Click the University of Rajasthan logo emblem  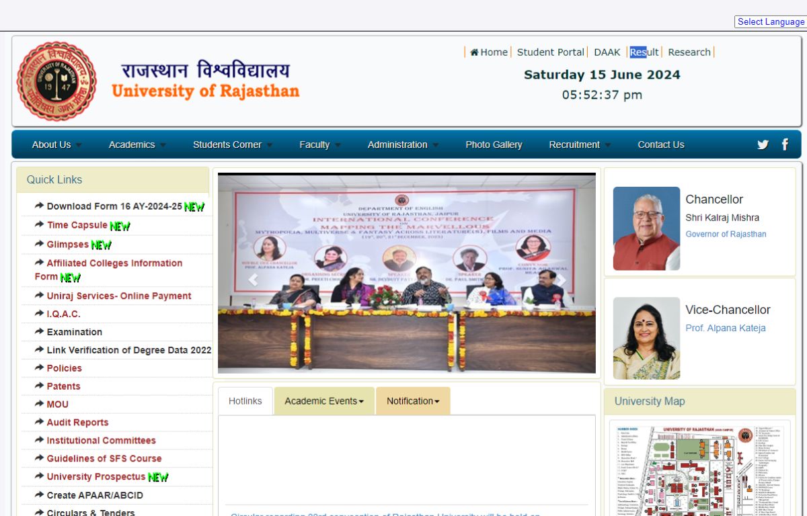tap(57, 81)
